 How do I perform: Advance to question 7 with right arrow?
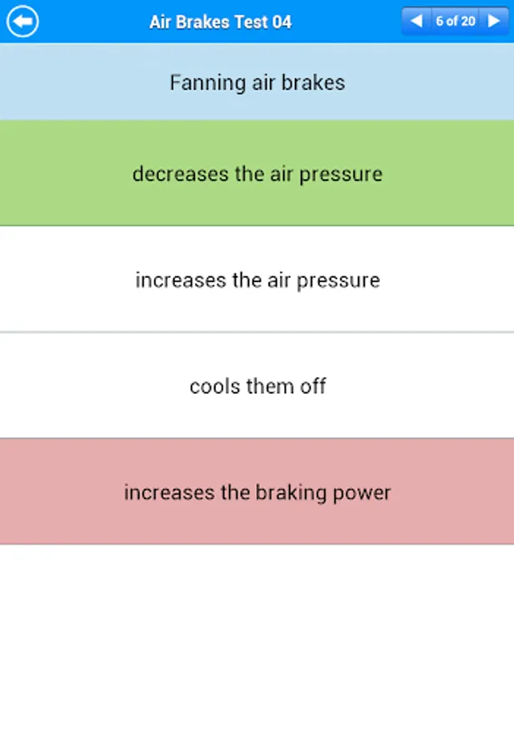495,21
